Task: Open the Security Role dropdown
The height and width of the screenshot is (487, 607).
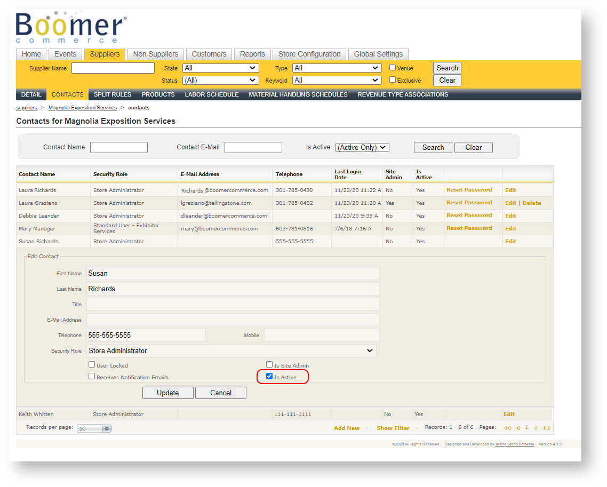Action: pyautogui.click(x=231, y=351)
